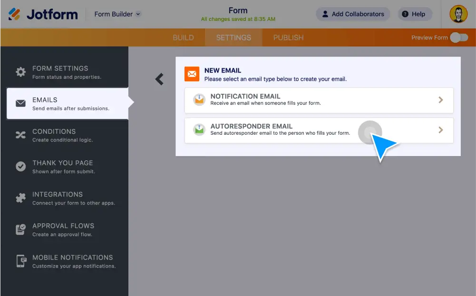
Task: Go back using the left arrow
Action: coord(159,79)
